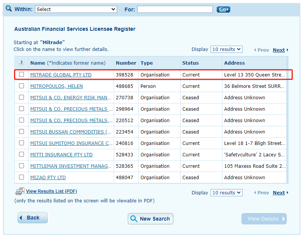Click address 'Safetyculture' 2 Lacey S...
The height and width of the screenshot is (237, 303).
pyautogui.click(x=254, y=155)
